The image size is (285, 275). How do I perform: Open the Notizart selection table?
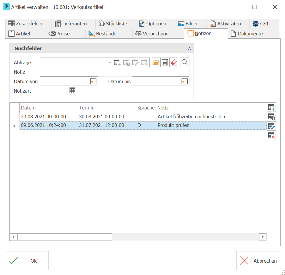(x=72, y=91)
